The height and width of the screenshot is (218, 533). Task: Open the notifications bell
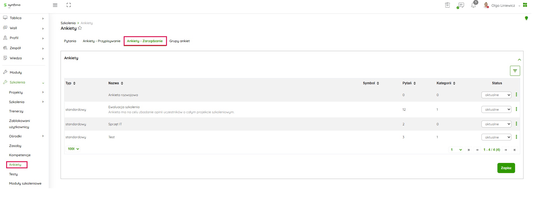point(473,5)
